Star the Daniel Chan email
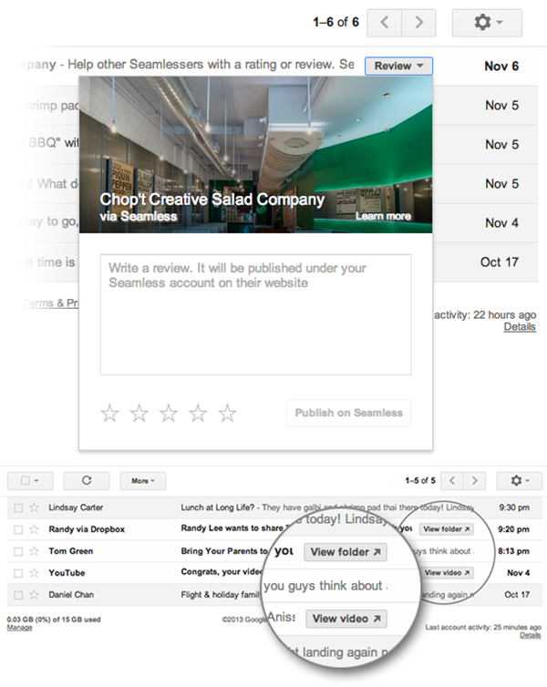 tap(34, 595)
